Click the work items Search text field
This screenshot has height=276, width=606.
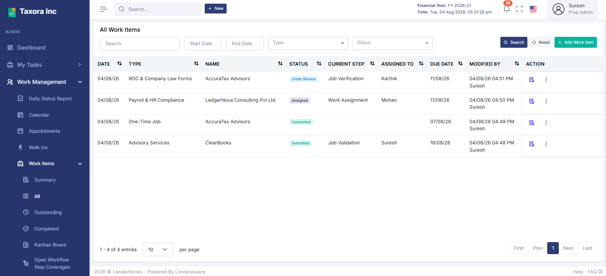(x=140, y=44)
